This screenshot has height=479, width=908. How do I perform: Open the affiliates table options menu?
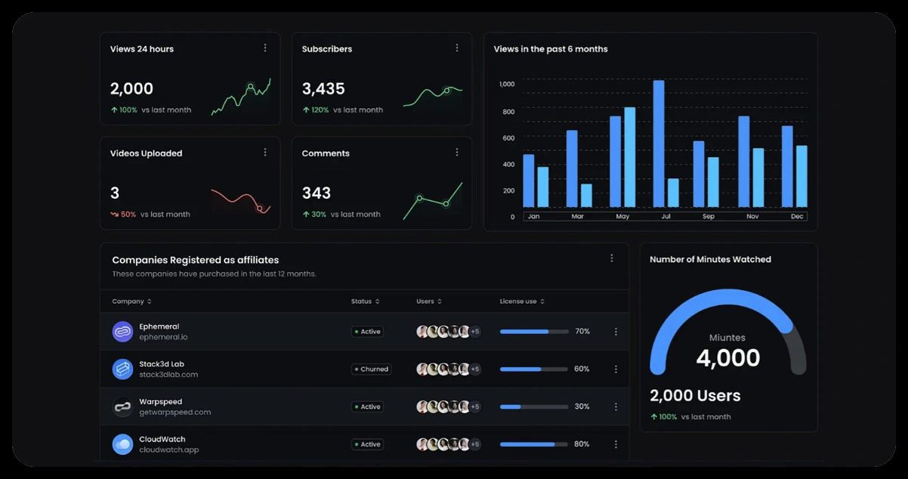[612, 258]
